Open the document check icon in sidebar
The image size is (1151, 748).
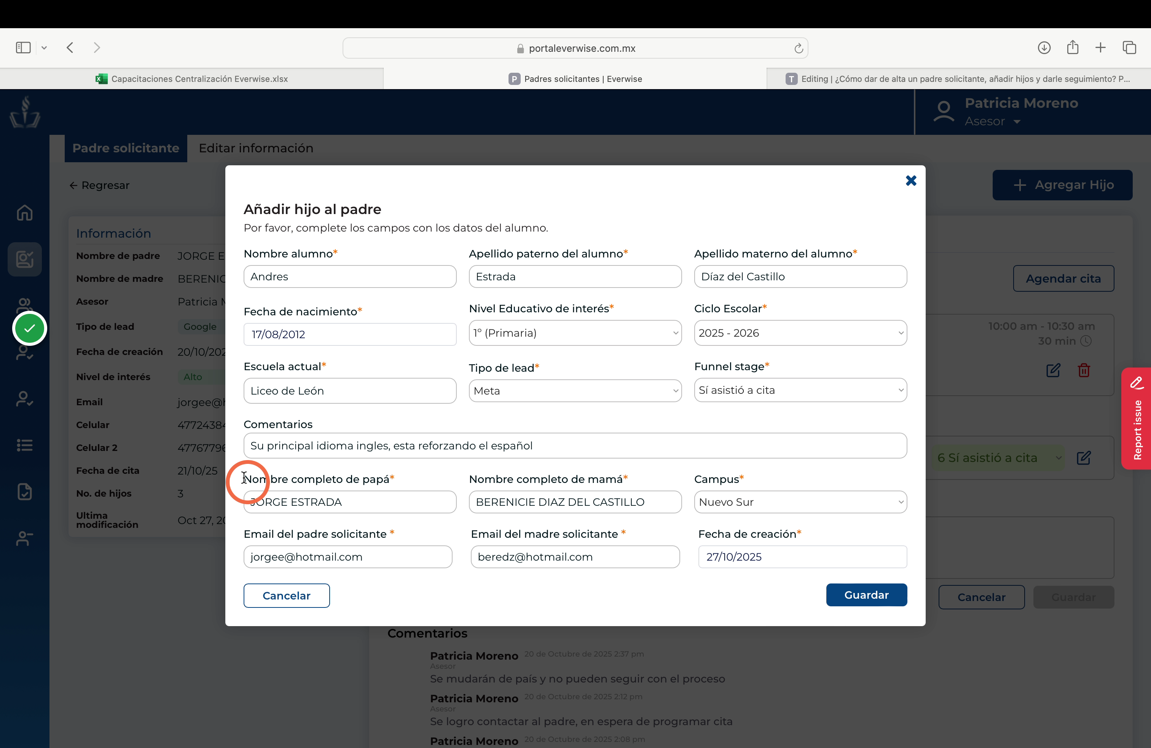tap(25, 491)
